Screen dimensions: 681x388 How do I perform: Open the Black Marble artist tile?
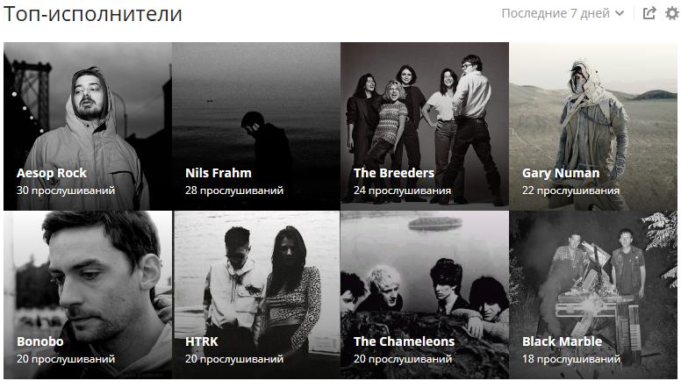(593, 295)
